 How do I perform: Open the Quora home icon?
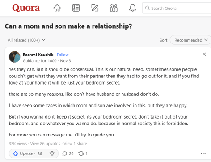tap(57, 8)
